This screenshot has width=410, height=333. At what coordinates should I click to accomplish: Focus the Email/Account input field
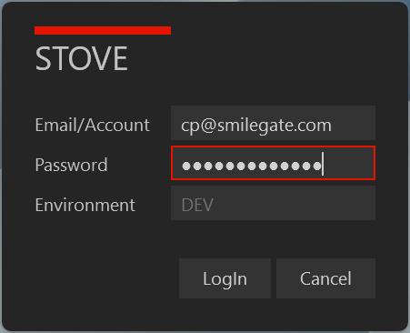click(273, 123)
